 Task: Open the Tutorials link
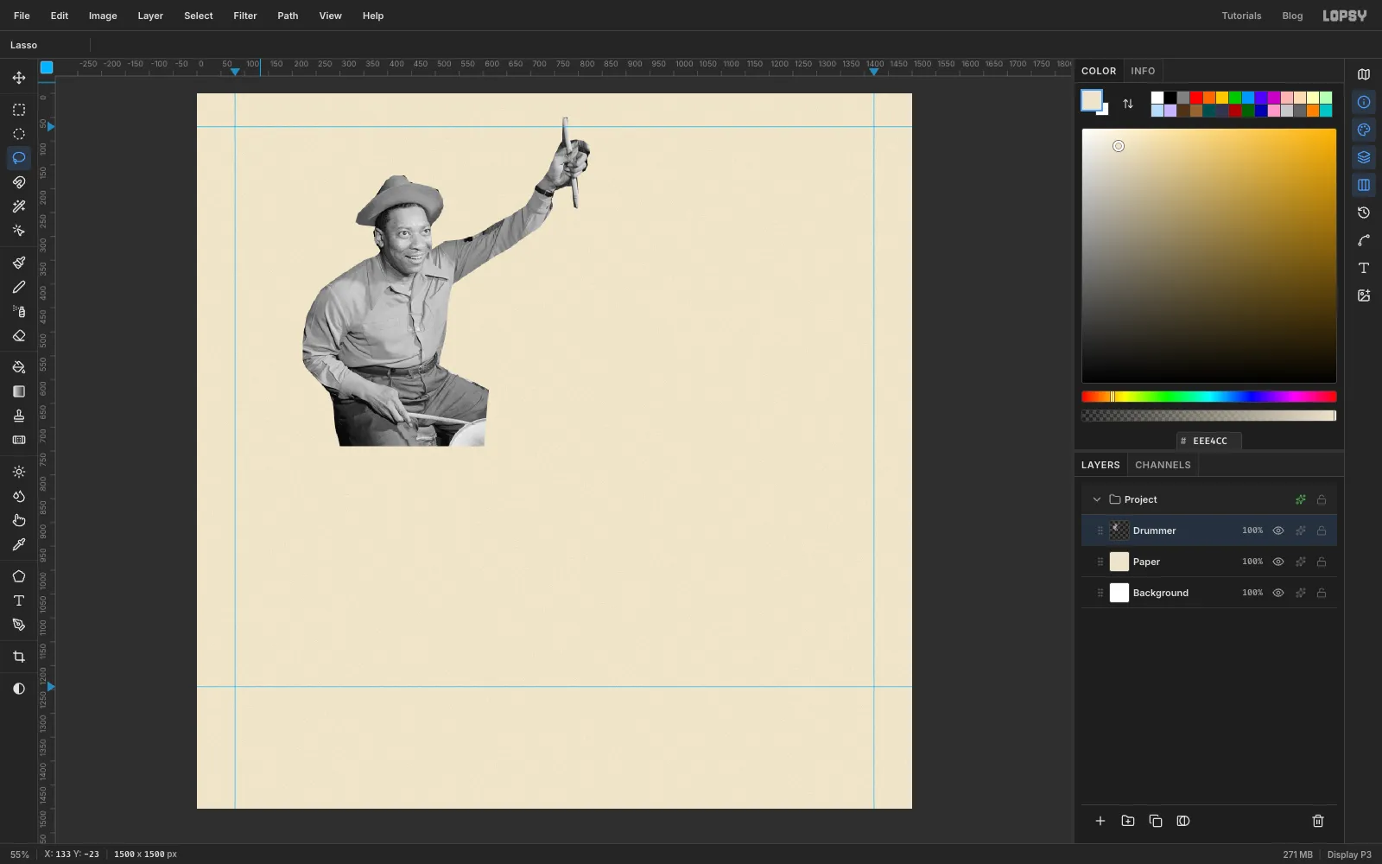(1241, 16)
